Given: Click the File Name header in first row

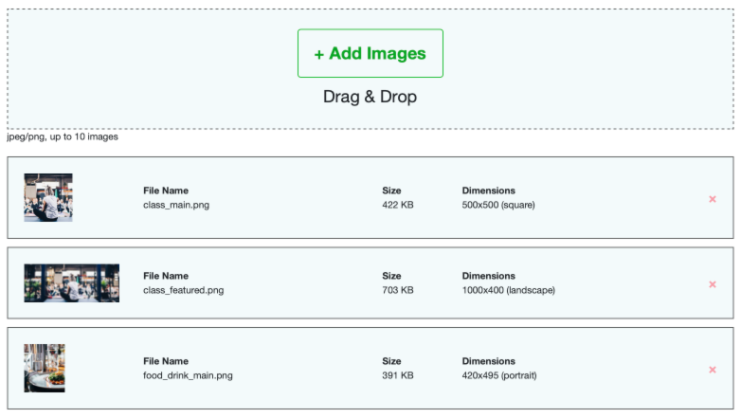Looking at the screenshot, I should click(x=166, y=191).
